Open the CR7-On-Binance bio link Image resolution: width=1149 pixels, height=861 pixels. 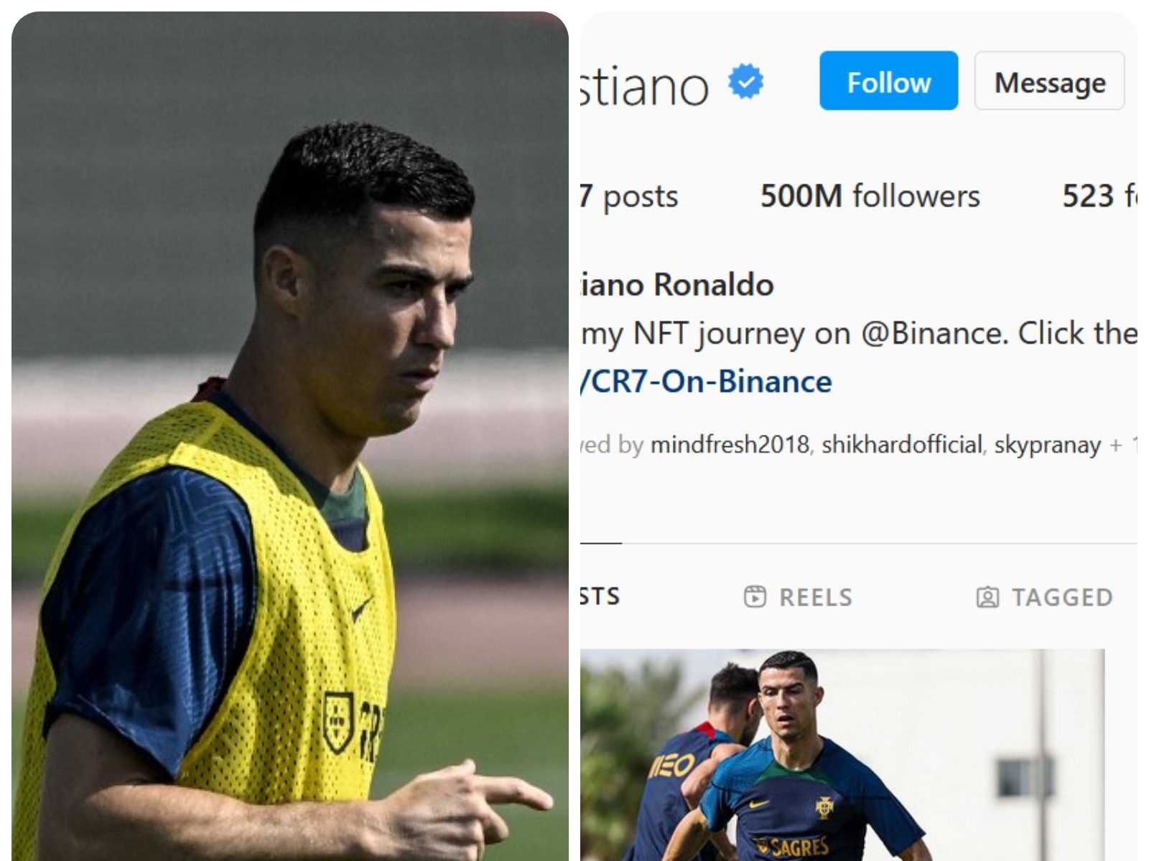706,382
